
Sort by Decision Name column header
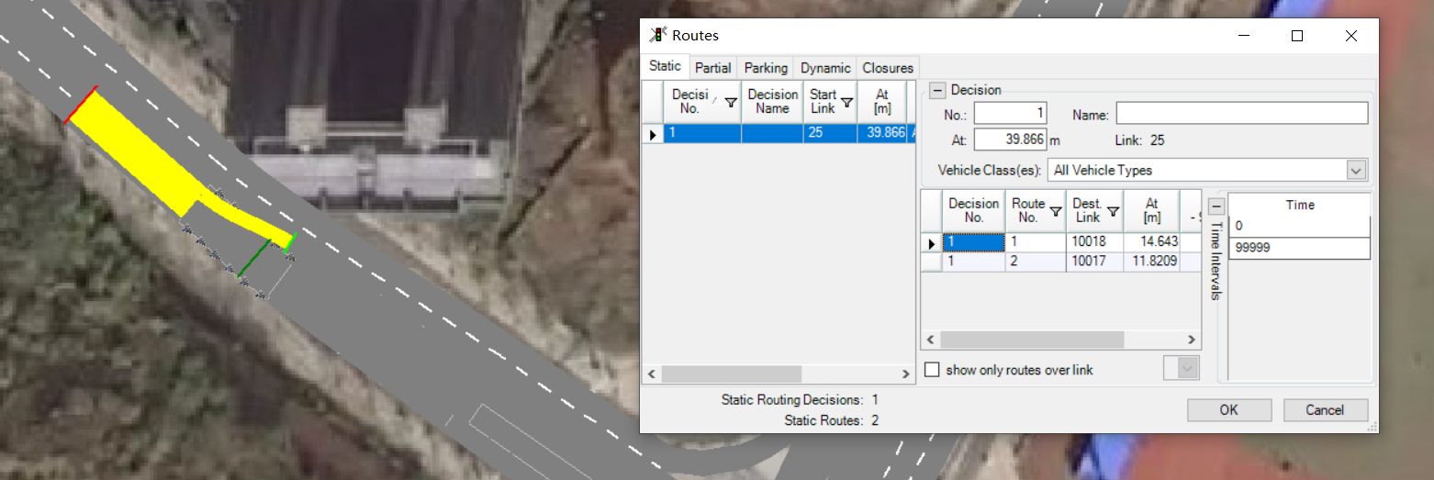tap(772, 101)
